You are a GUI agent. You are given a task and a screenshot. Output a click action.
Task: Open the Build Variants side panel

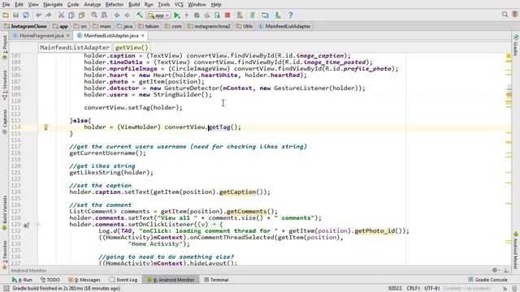5,213
